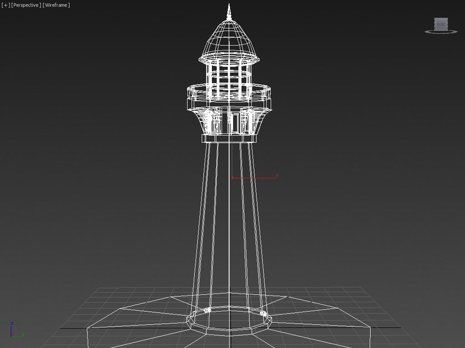465x348 pixels.
Task: Open the Perspective point-of-view menu
Action: click(x=26, y=5)
